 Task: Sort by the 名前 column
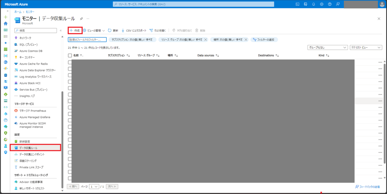(78, 55)
